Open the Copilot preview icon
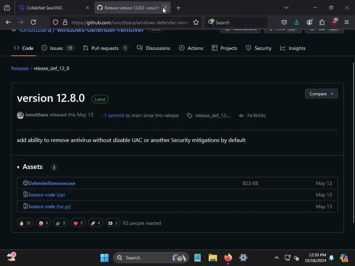Image resolution: width=355 pixels, height=266 pixels. 344,258
